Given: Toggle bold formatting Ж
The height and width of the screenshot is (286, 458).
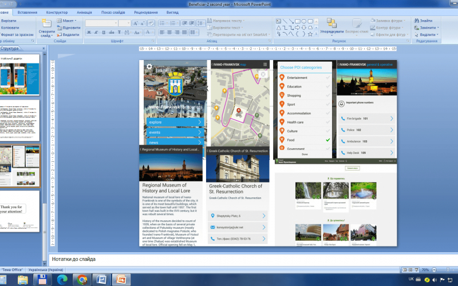Looking at the screenshot, I should [x=89, y=33].
